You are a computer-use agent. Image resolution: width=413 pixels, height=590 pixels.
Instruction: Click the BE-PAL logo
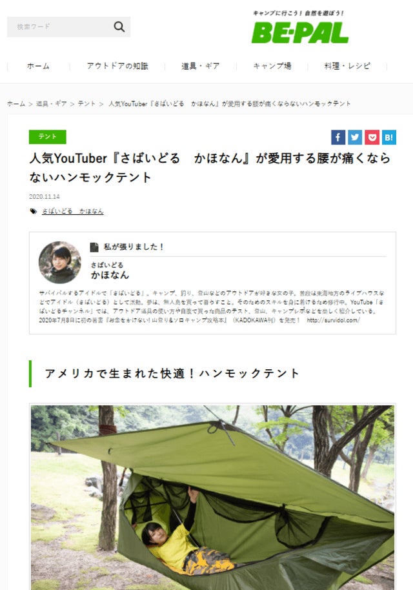tap(300, 33)
